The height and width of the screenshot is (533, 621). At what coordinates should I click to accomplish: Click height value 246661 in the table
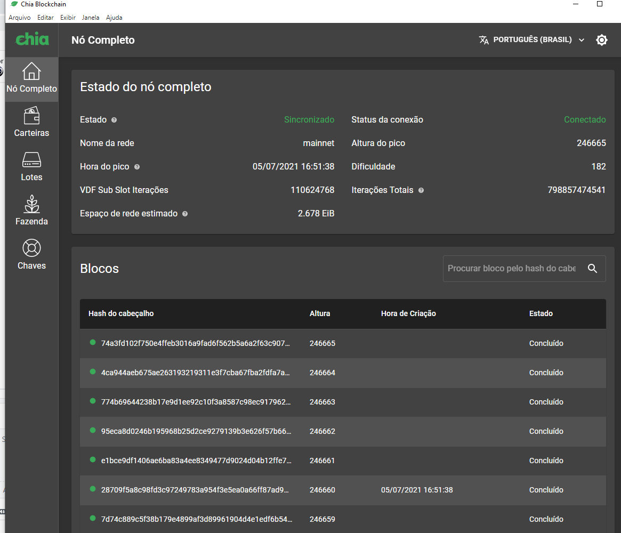tap(322, 461)
